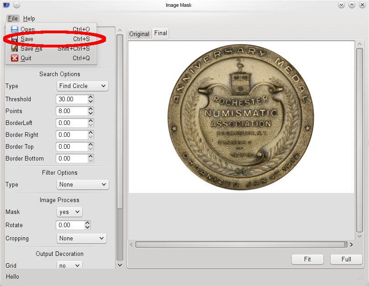Open the Mask yes/no dropdown
The image size is (369, 286).
(x=69, y=212)
